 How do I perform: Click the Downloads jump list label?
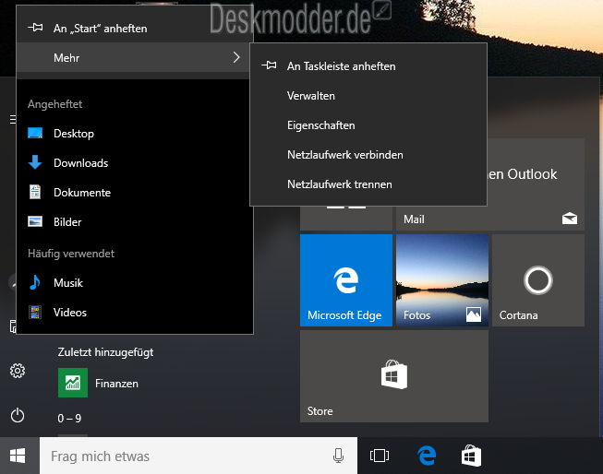[x=80, y=163]
